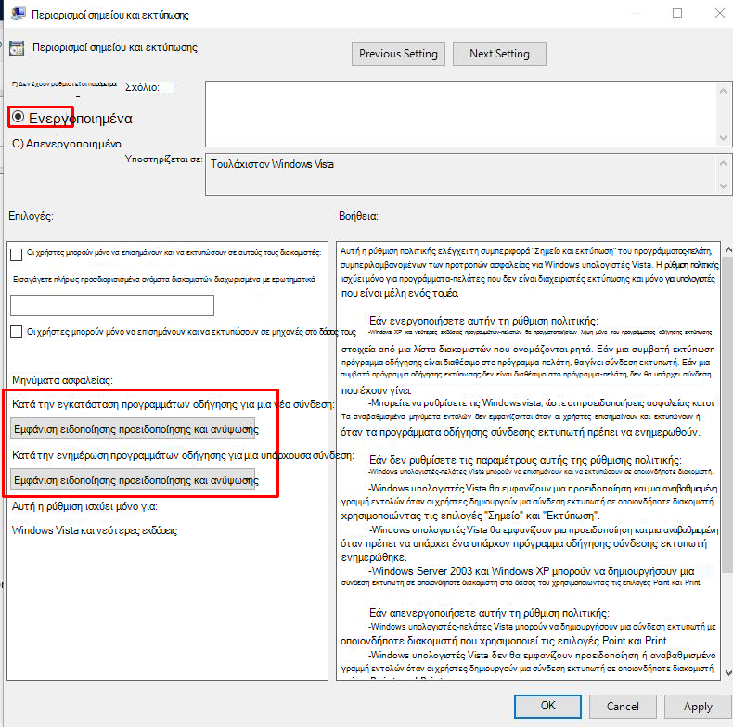
Task: Focus the server names text field
Action: pos(112,305)
